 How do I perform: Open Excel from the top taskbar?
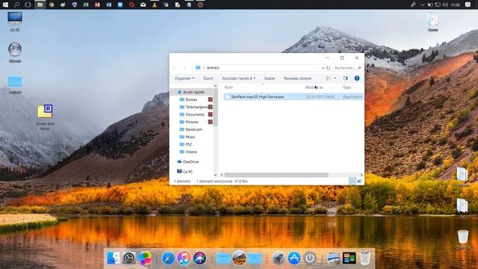coord(86,4)
